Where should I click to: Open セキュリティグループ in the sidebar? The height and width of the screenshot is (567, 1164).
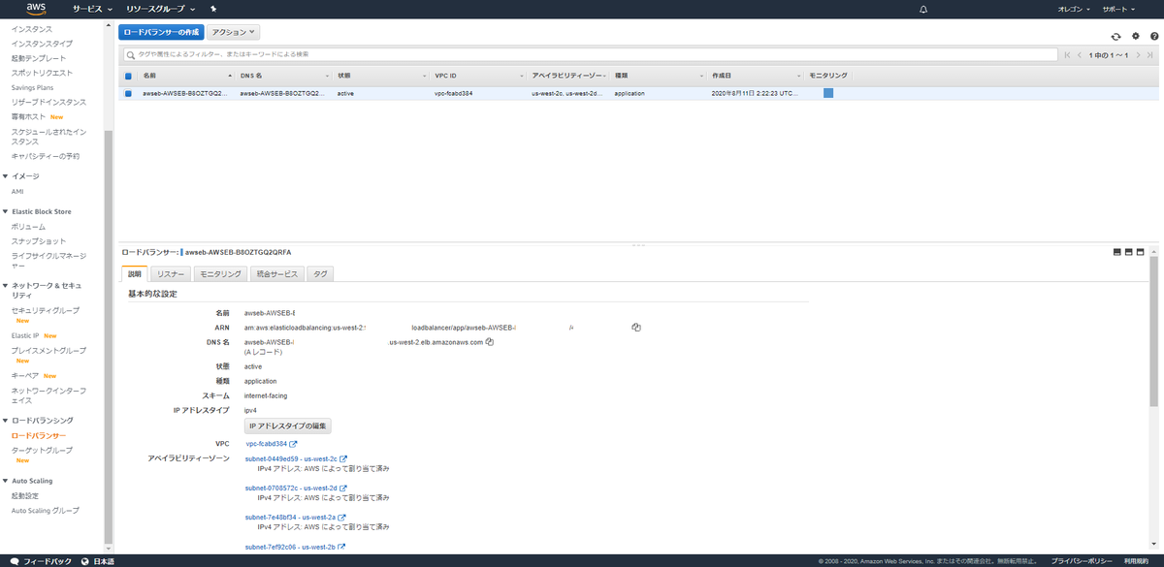46,310
